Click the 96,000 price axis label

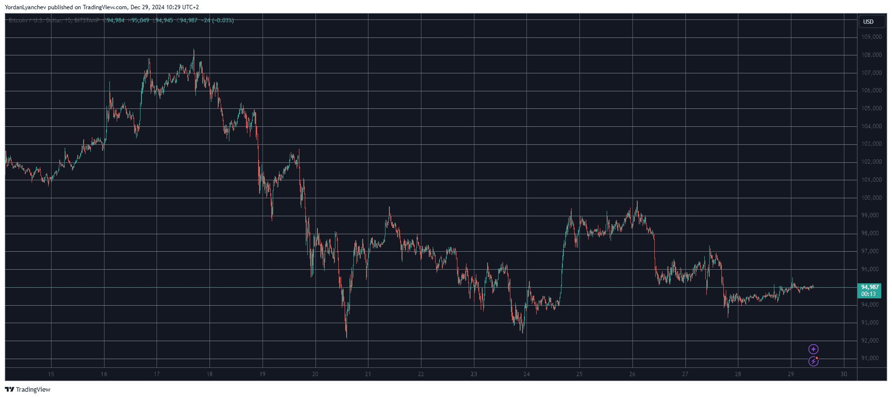[x=870, y=269]
